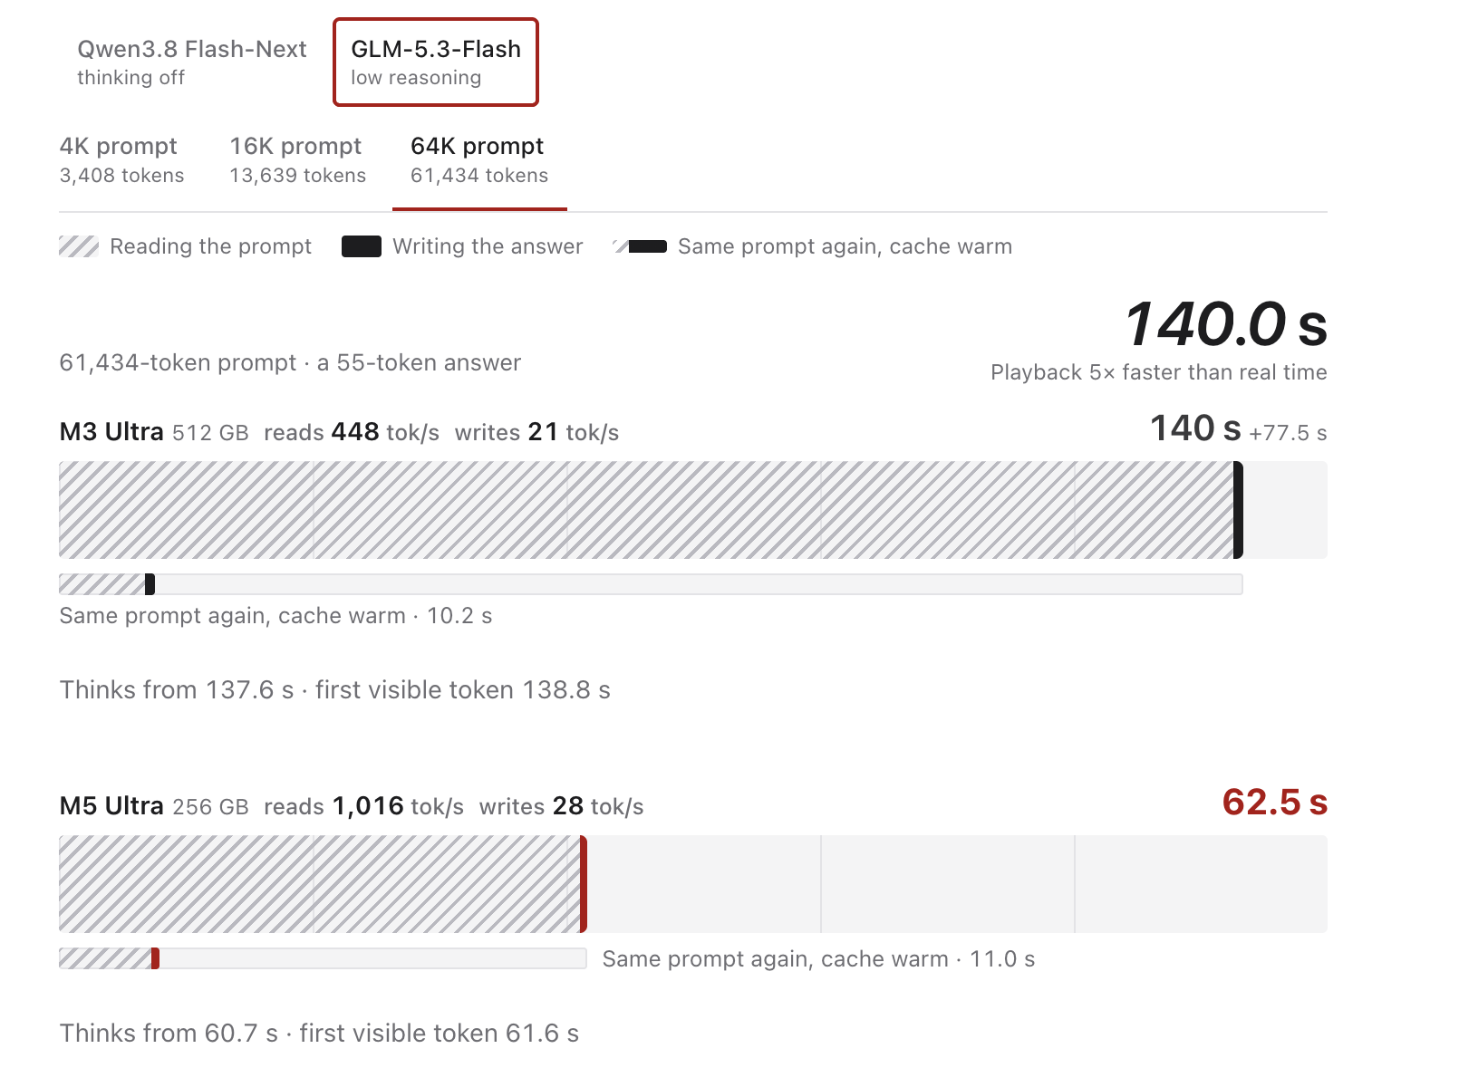Switch to the 16K prompt tab
1459x1087 pixels.
[x=297, y=160]
